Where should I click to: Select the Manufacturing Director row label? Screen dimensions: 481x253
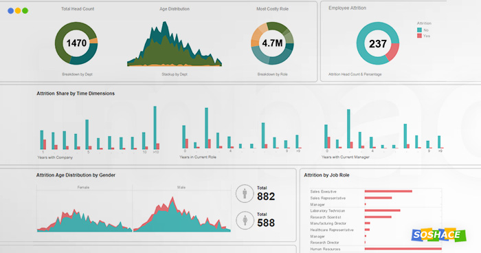(x=328, y=223)
